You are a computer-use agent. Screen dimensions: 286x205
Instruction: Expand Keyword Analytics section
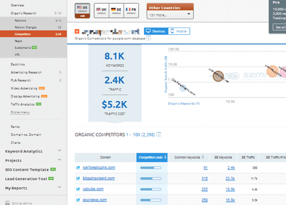point(59,151)
